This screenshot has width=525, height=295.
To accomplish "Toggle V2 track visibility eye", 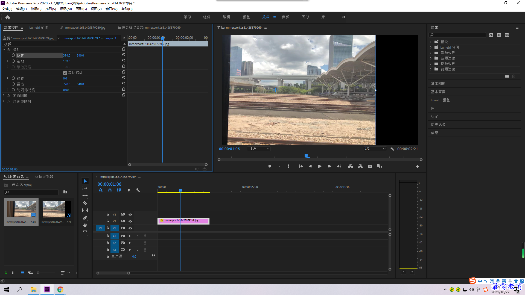I will tap(130, 221).
